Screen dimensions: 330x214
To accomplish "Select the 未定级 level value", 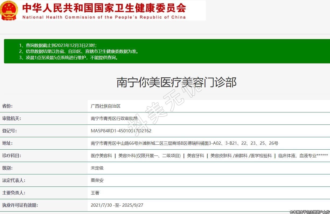I will 97,168.
